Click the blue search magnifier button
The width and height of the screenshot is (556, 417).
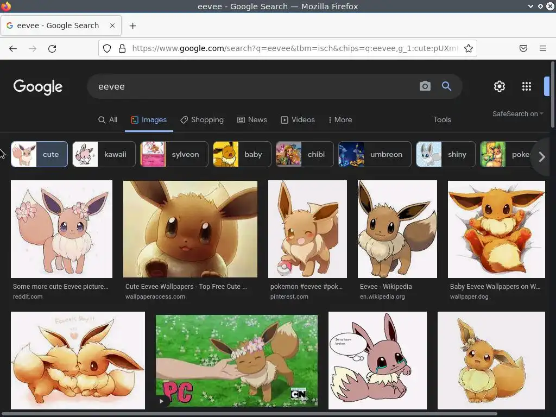tap(446, 86)
